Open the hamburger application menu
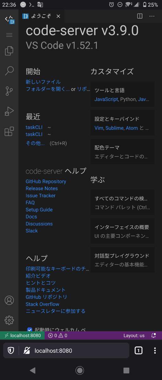Screen dimensions: 162x380 (9, 35)
